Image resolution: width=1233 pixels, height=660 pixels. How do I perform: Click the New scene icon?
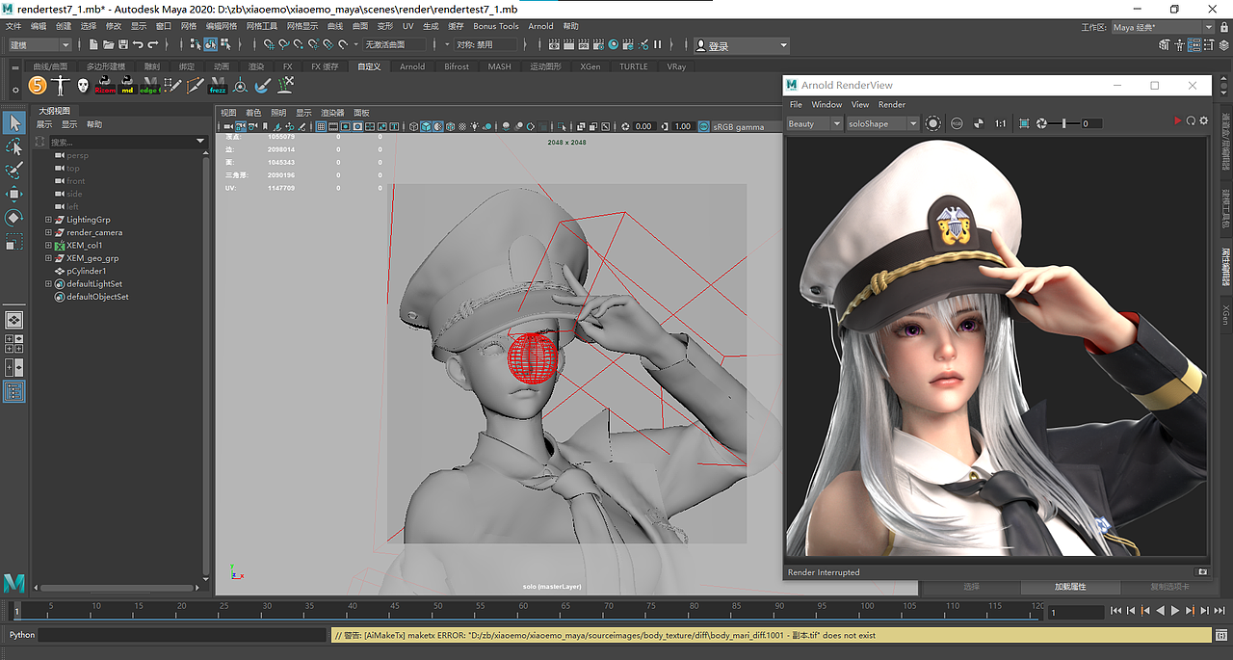(93, 44)
